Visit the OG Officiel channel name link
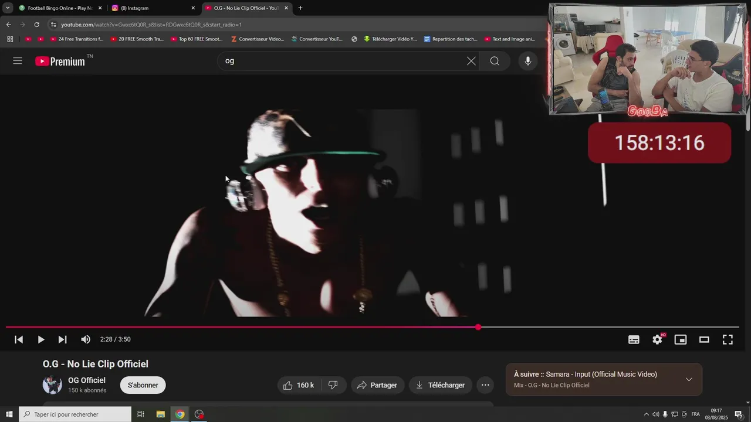751x422 pixels. 87,380
